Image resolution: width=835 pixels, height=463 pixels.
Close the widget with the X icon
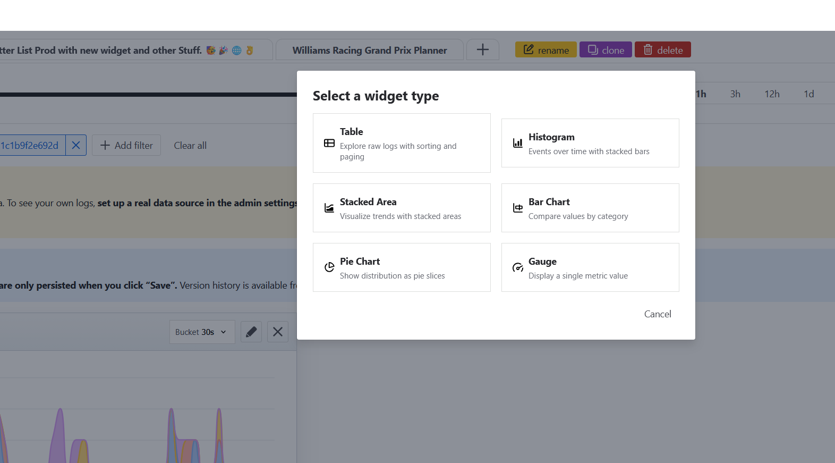(277, 332)
